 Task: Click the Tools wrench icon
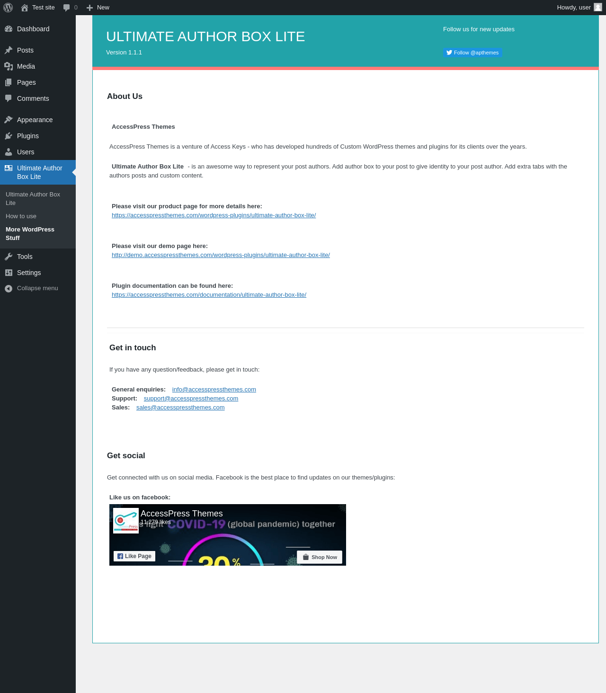pyautogui.click(x=9, y=257)
